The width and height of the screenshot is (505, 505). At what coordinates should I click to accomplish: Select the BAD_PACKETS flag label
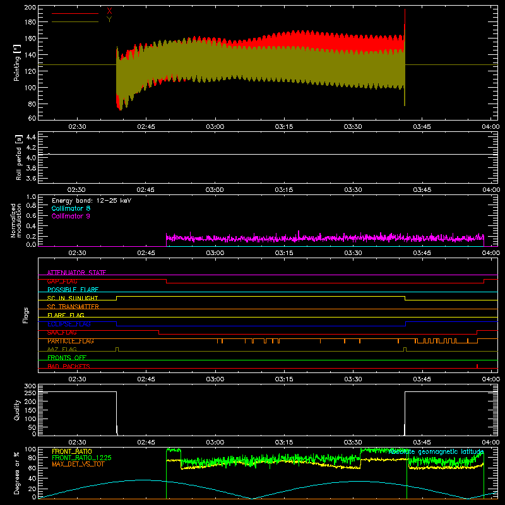coord(69,366)
